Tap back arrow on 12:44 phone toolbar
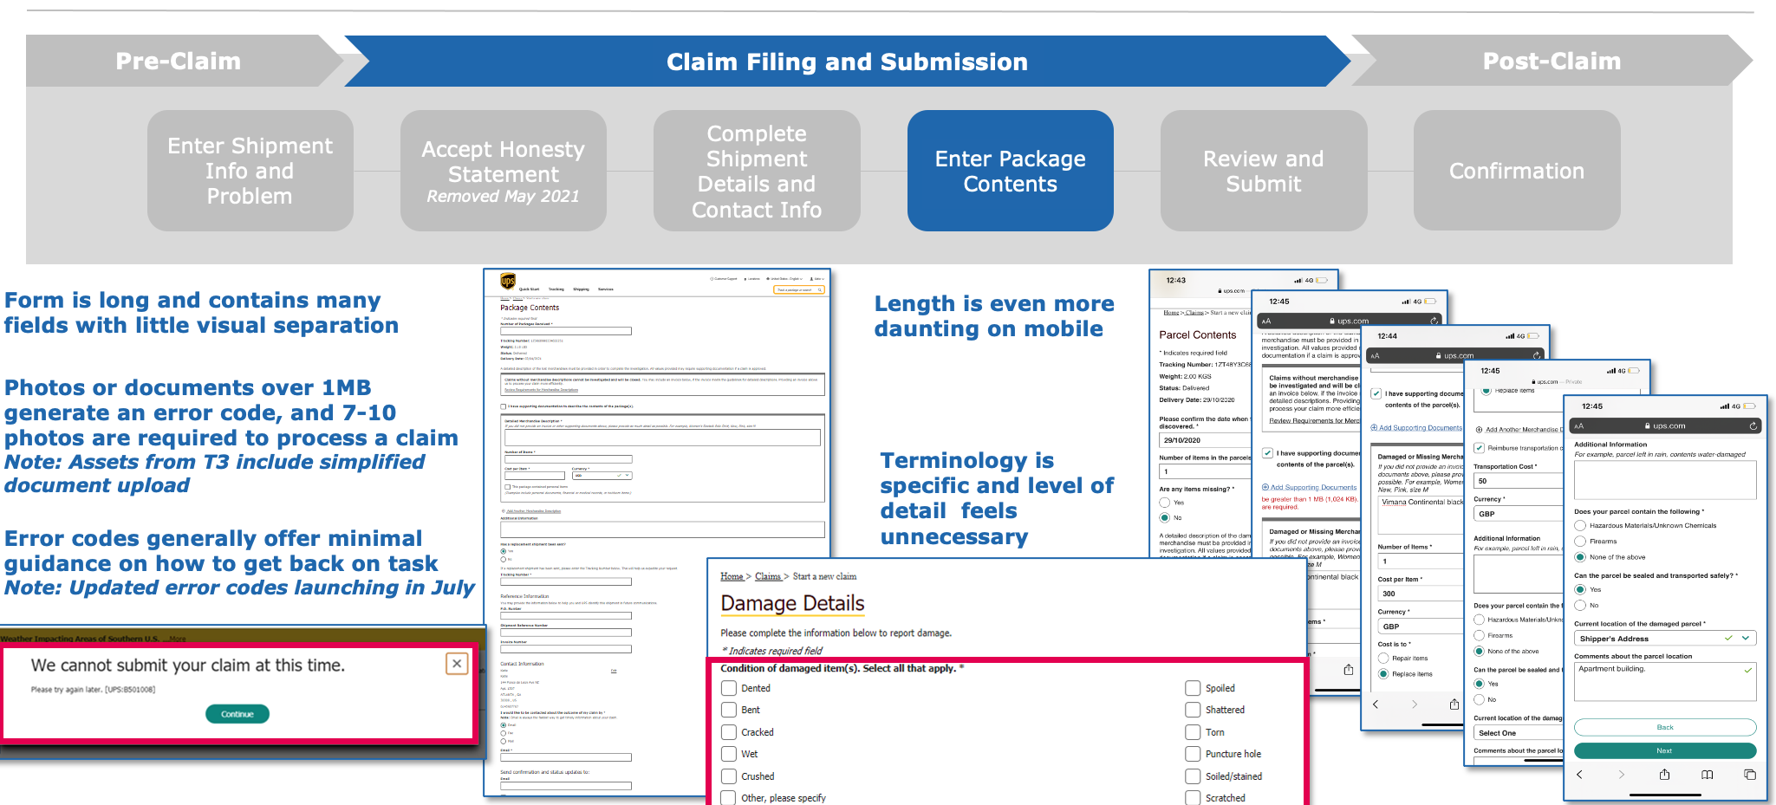The width and height of the screenshot is (1776, 805). 1375,704
